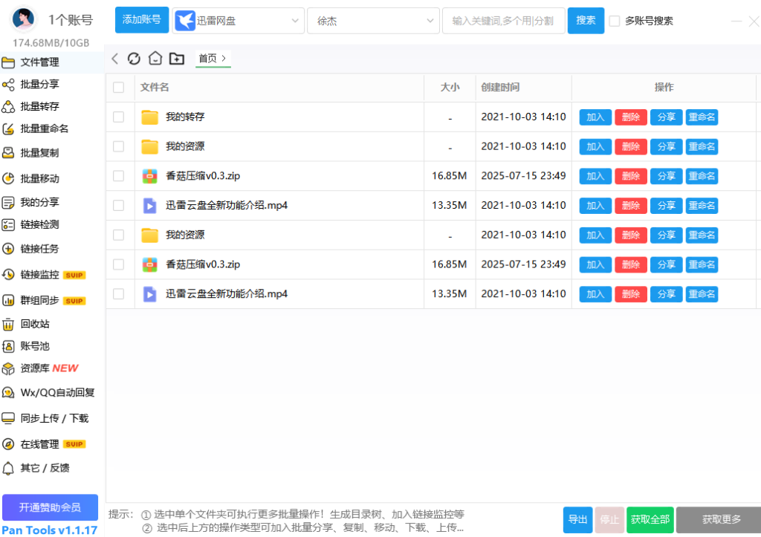Enable 多账号搜索 checkbox
This screenshot has height=537, width=761.
point(615,21)
